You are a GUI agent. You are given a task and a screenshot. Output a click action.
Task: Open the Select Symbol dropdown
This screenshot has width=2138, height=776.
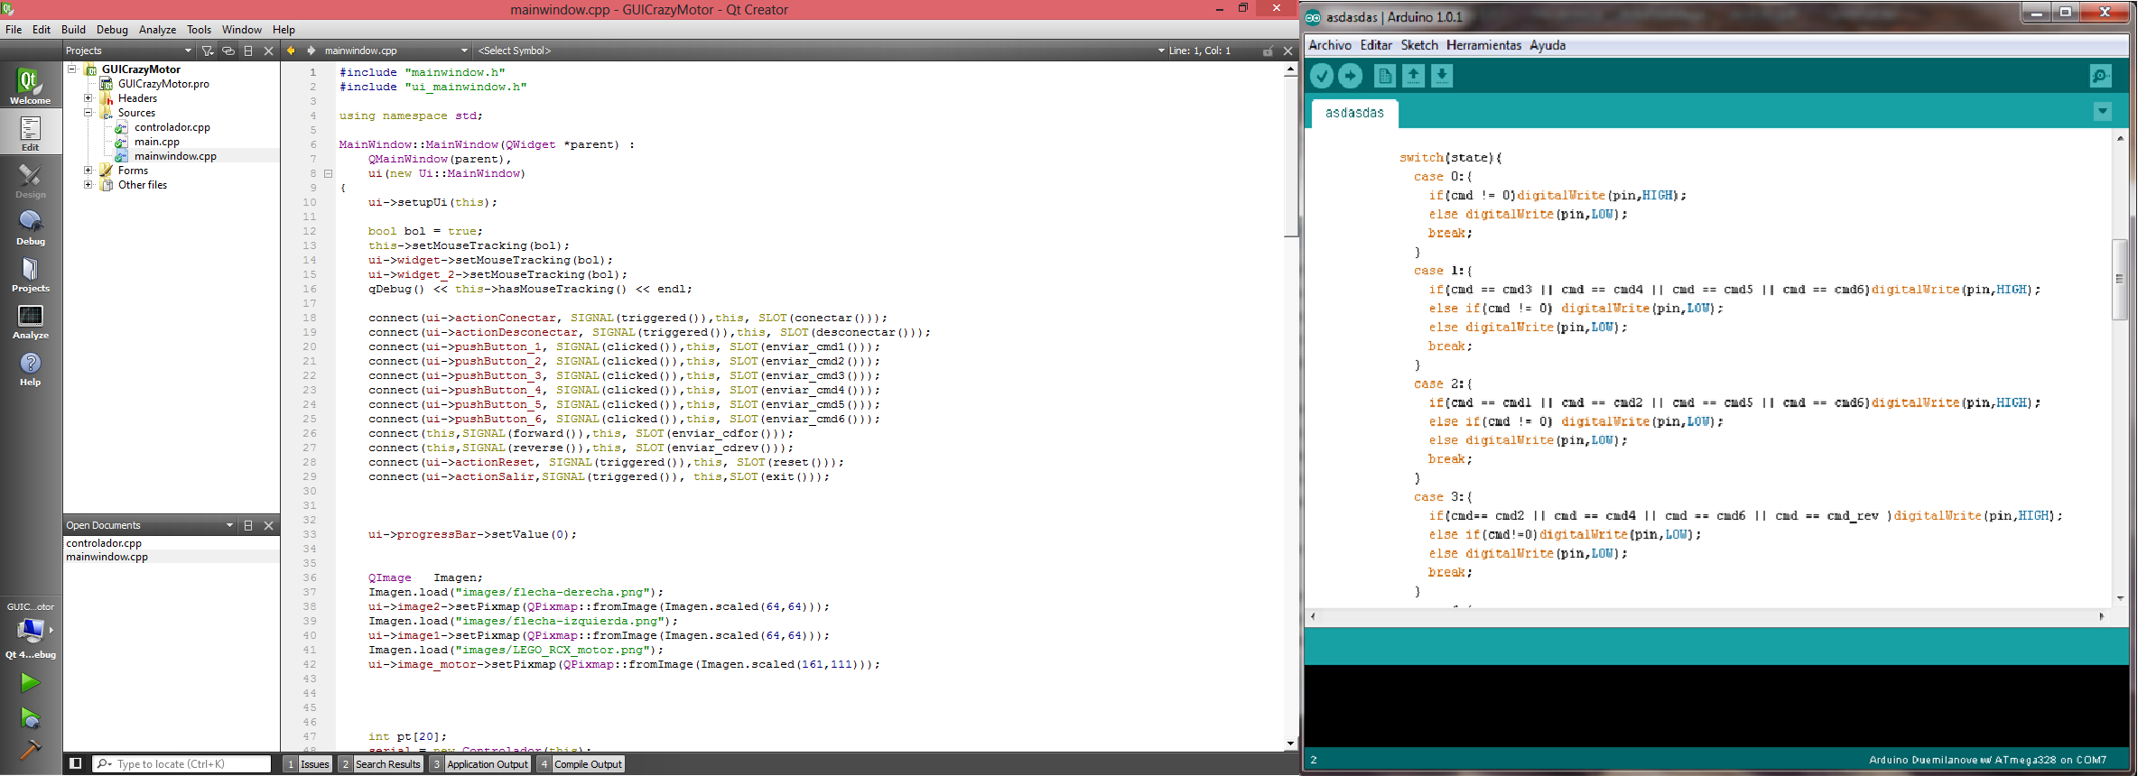[x=820, y=51]
